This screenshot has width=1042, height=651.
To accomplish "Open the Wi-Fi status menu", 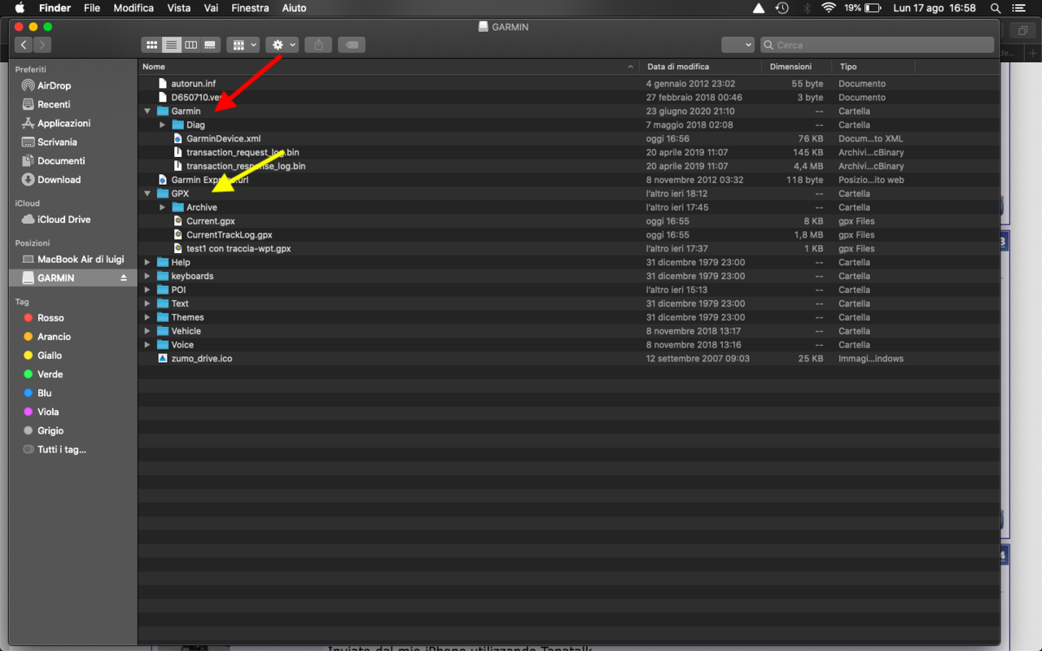I will [829, 8].
